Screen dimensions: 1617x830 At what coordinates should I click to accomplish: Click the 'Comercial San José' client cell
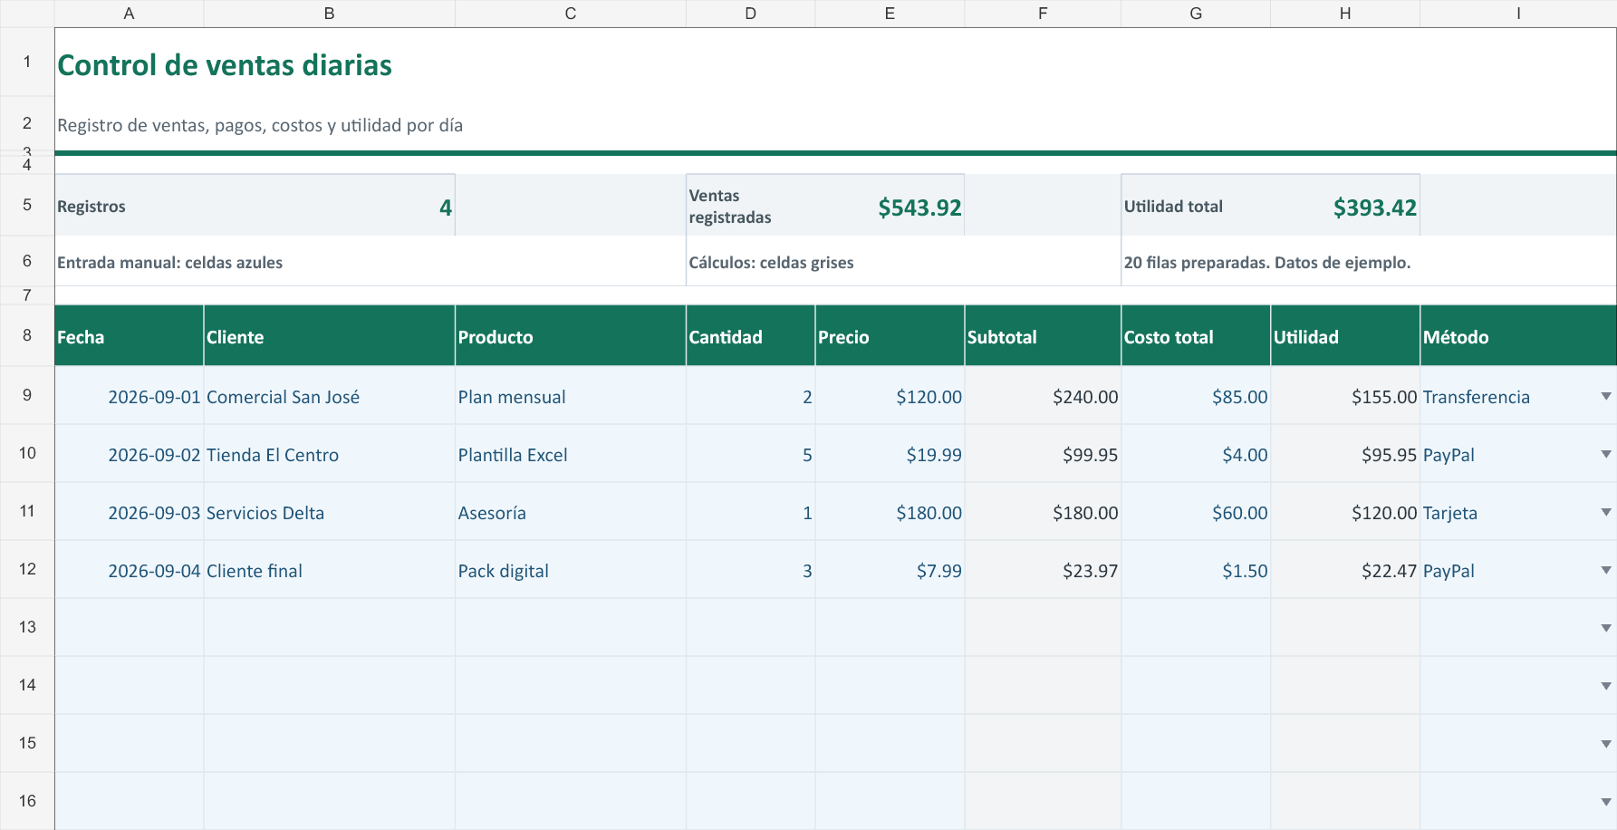pos(329,396)
